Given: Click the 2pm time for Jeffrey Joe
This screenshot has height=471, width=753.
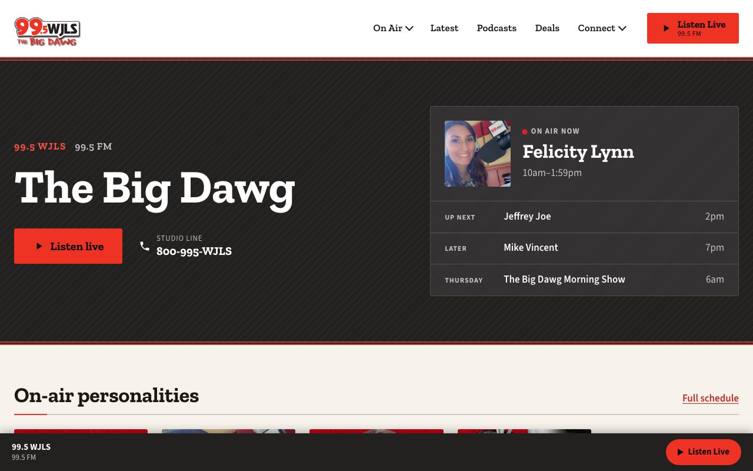Looking at the screenshot, I should pos(715,217).
